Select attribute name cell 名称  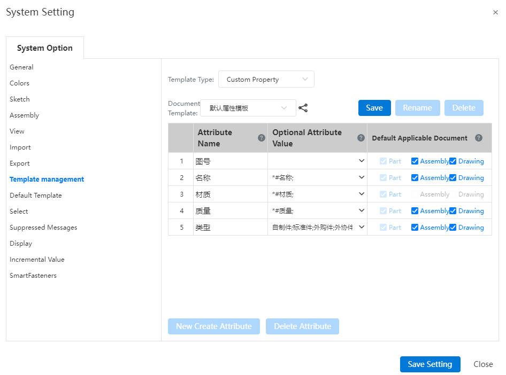[x=231, y=177]
